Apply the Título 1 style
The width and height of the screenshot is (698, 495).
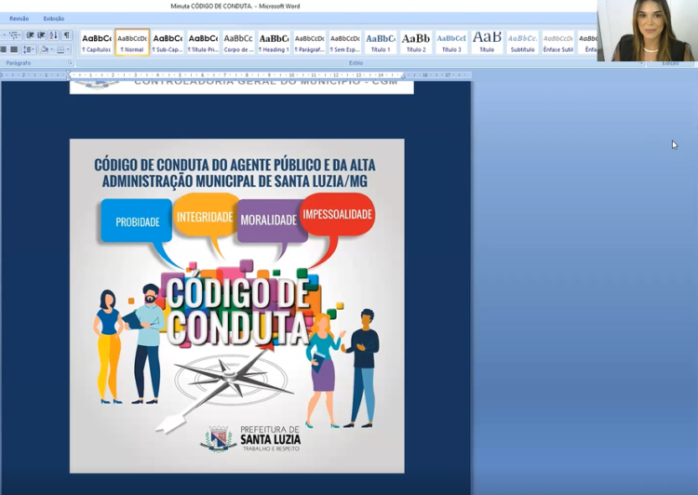coord(381,43)
